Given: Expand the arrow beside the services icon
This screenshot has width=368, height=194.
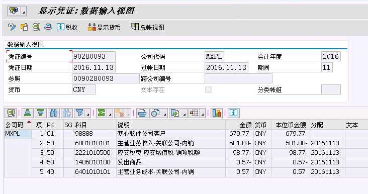Looking at the screenshot, I should (24, 11).
